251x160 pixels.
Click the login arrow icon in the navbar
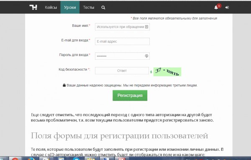[227, 8]
